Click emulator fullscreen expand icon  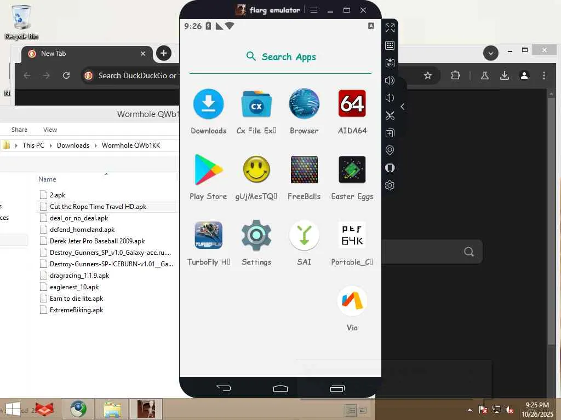[x=390, y=27]
